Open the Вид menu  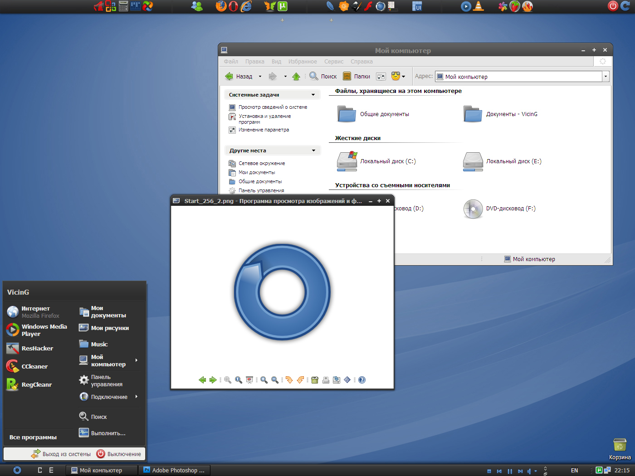[x=276, y=62]
